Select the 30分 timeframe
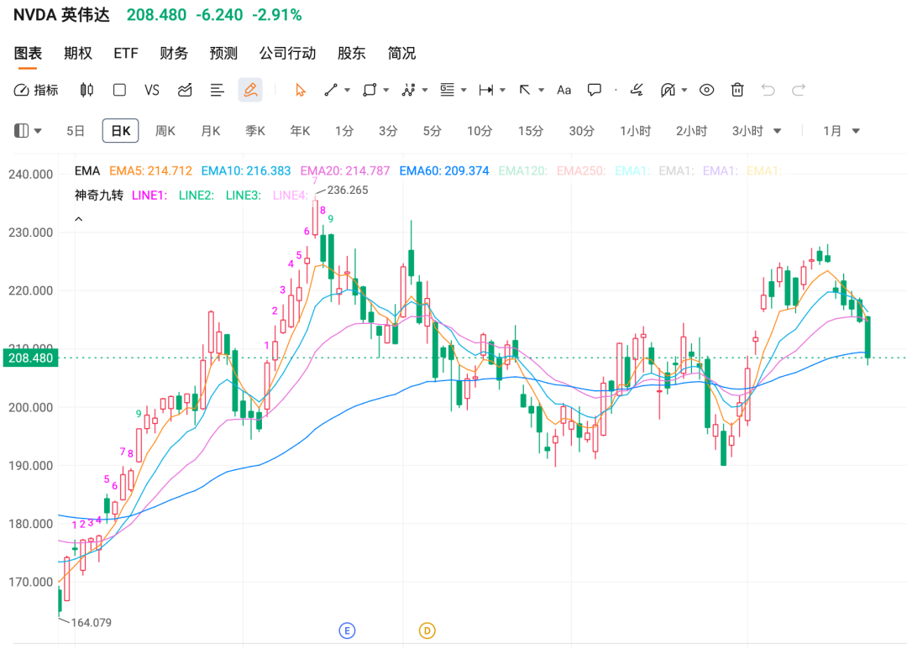Viewport: 907px width, 648px height. [582, 131]
